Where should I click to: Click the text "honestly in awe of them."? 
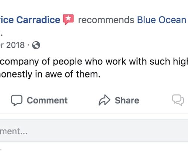[x=50, y=74]
